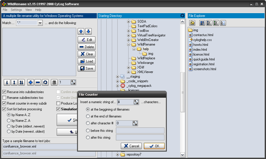The height and width of the screenshot is (159, 266).
Task: Add replace job with circular arrow icon
Action: (45, 83)
